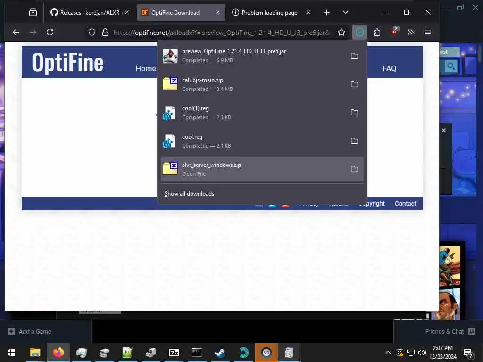The width and height of the screenshot is (483, 362).
Task: Open the volume speaker tray icon
Action: point(422,353)
